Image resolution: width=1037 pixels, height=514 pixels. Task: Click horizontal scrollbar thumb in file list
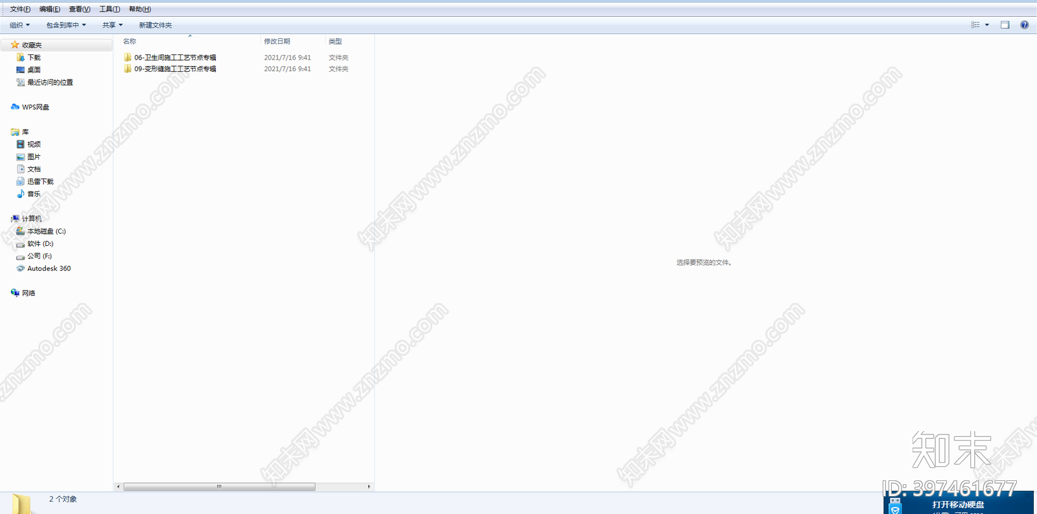(219, 486)
